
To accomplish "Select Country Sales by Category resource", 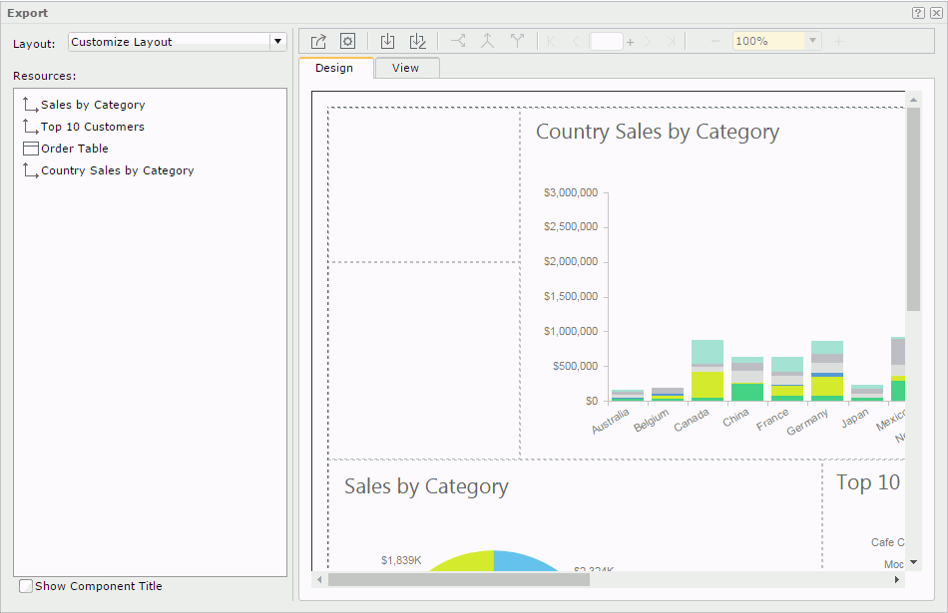I will pos(116,170).
